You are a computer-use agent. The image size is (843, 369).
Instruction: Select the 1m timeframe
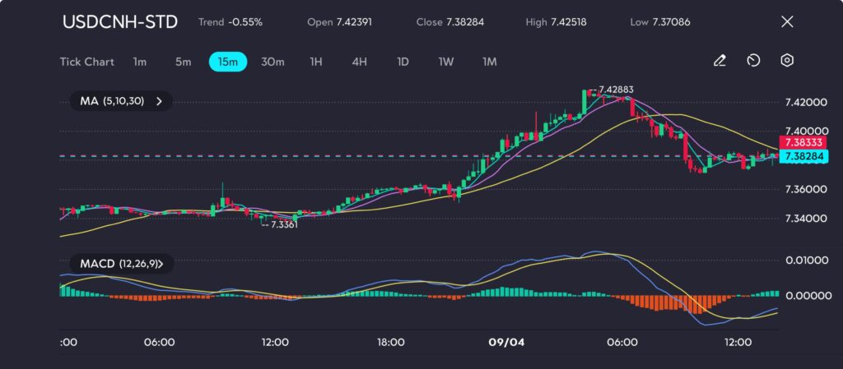click(140, 62)
